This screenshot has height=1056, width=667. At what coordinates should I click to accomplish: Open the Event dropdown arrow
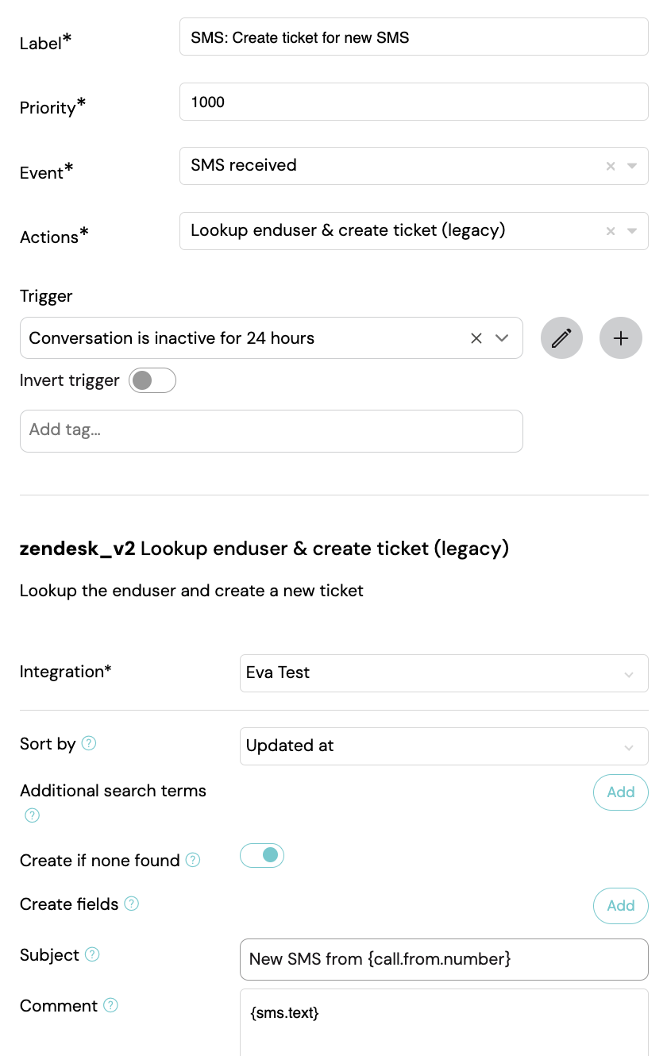coord(632,166)
